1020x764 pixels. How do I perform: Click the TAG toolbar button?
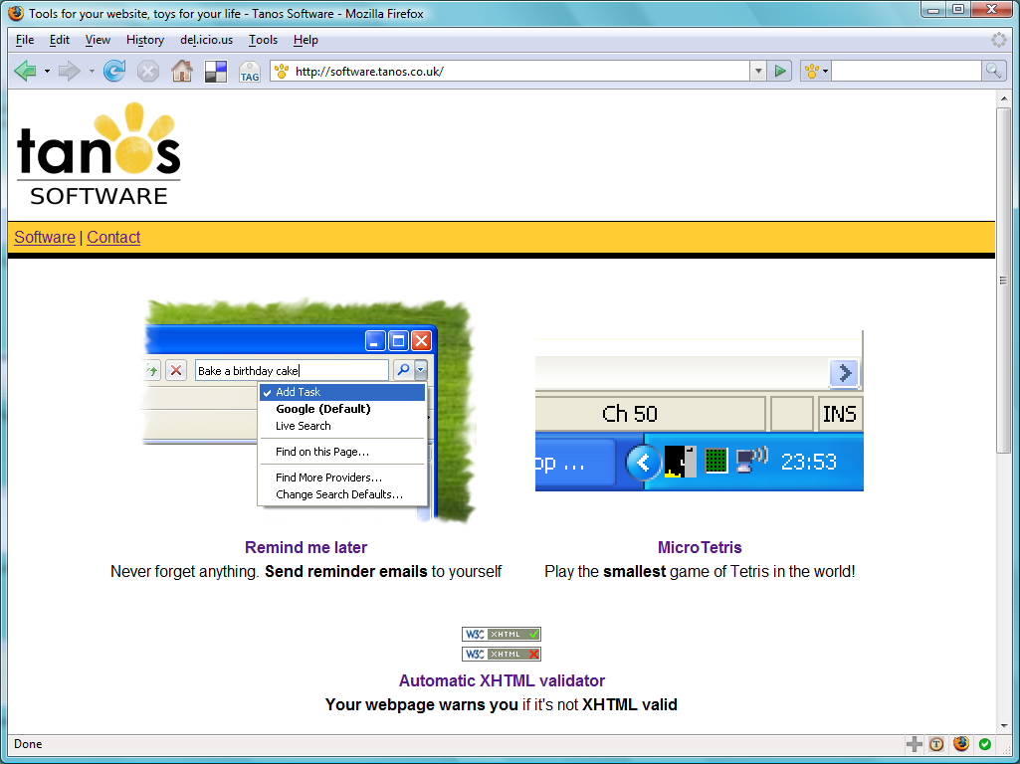pyautogui.click(x=249, y=72)
